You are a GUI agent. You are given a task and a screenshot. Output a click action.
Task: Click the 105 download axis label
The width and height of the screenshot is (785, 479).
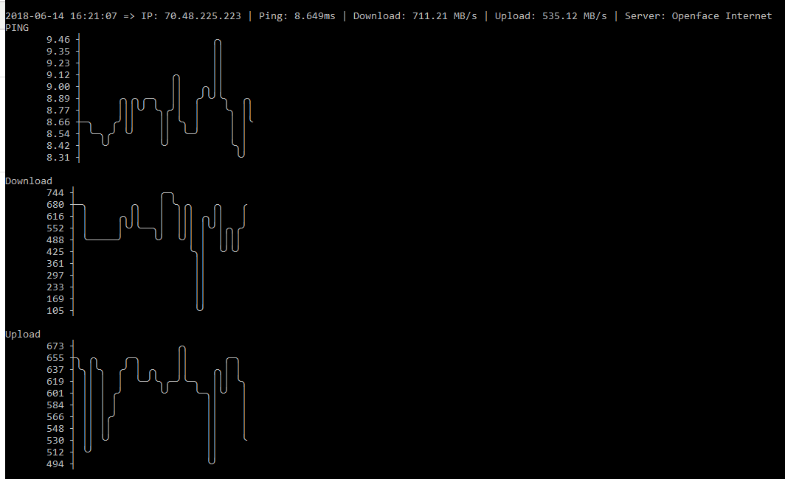[x=55, y=310]
